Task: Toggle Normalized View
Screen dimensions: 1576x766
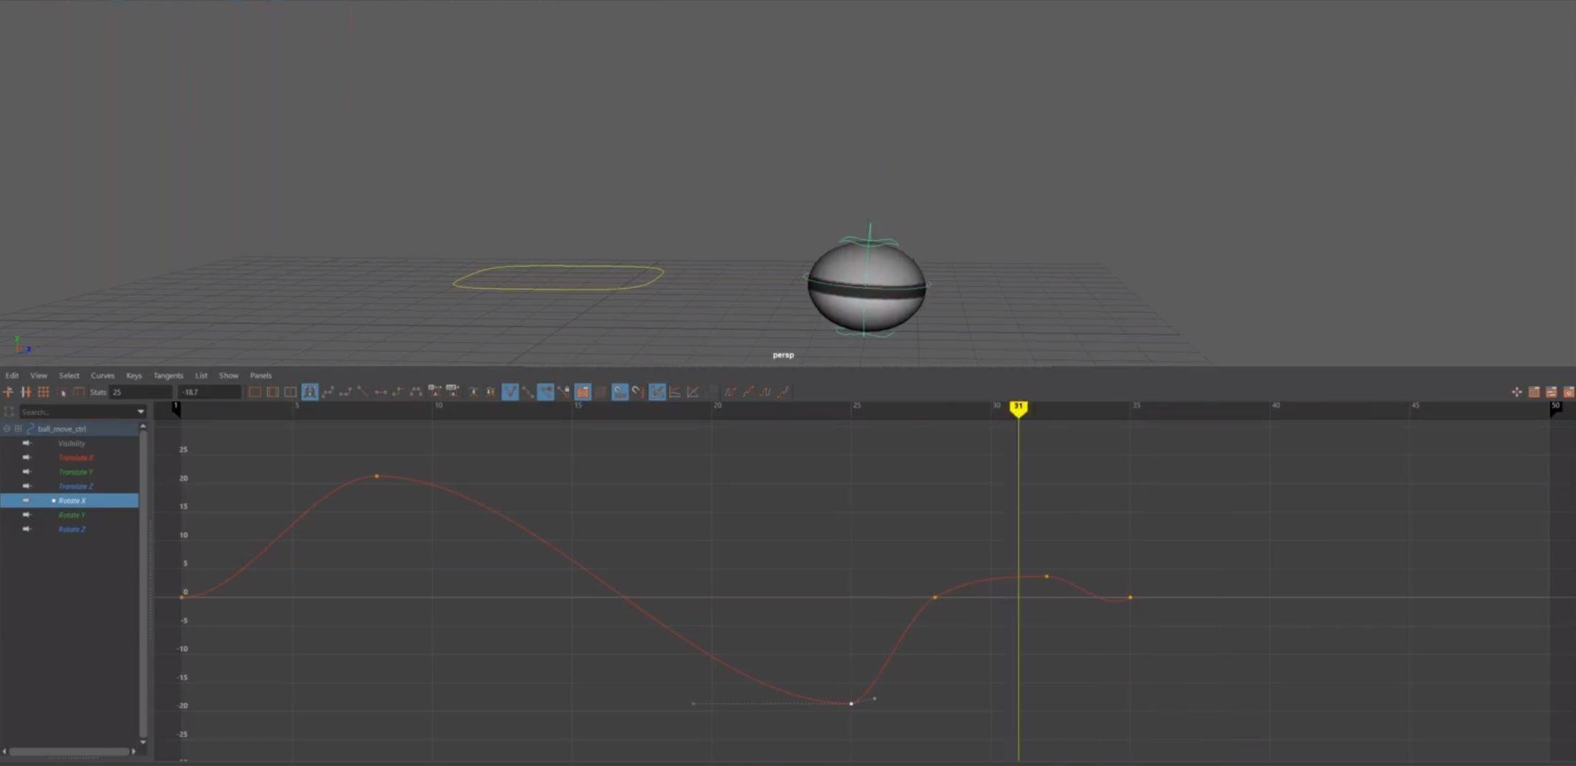Action: [693, 392]
